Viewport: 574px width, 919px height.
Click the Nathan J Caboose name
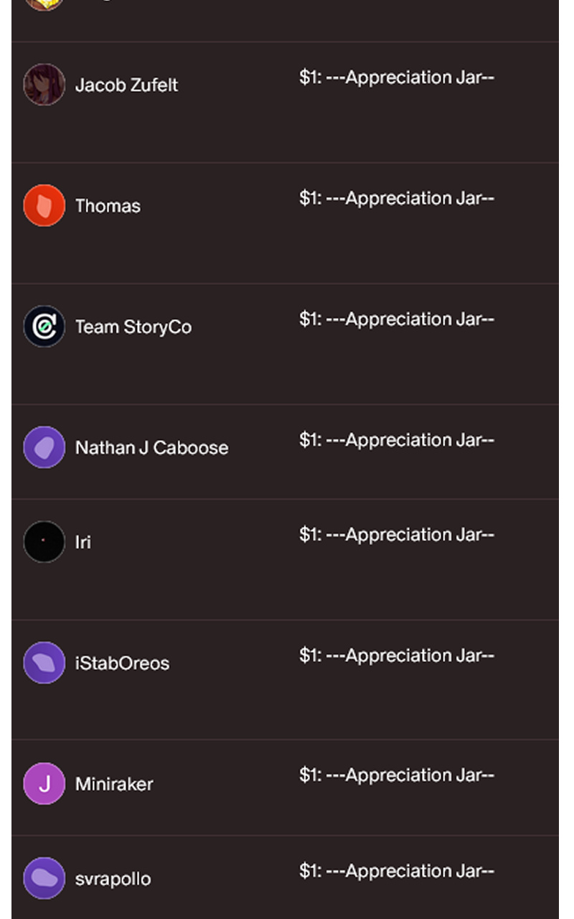(151, 447)
